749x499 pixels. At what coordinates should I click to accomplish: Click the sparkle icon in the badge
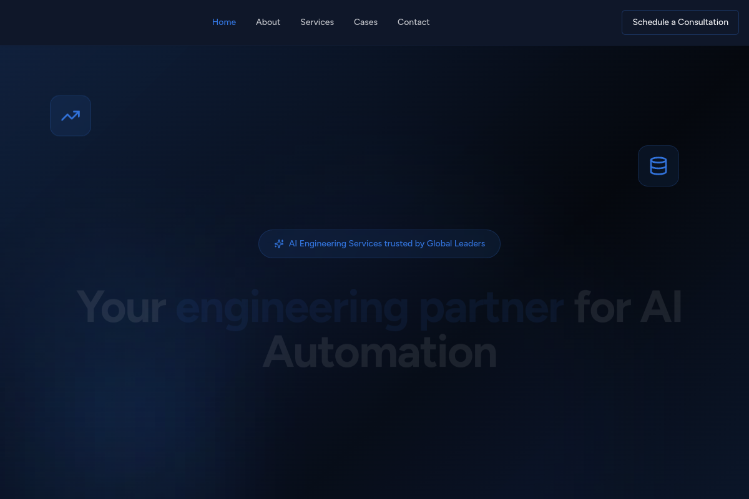279,244
